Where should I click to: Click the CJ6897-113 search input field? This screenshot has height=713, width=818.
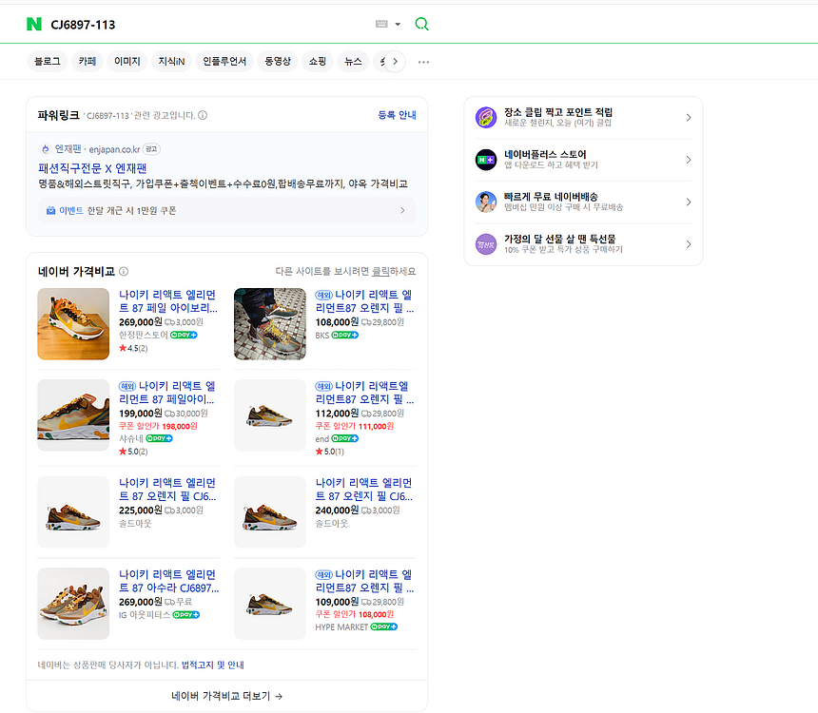(x=208, y=25)
